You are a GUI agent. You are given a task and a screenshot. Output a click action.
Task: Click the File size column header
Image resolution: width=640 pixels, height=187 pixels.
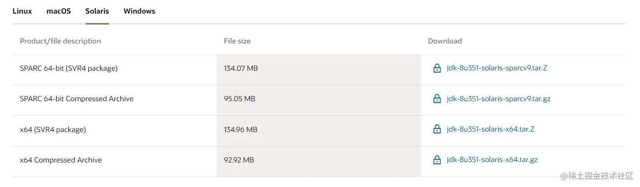(237, 41)
